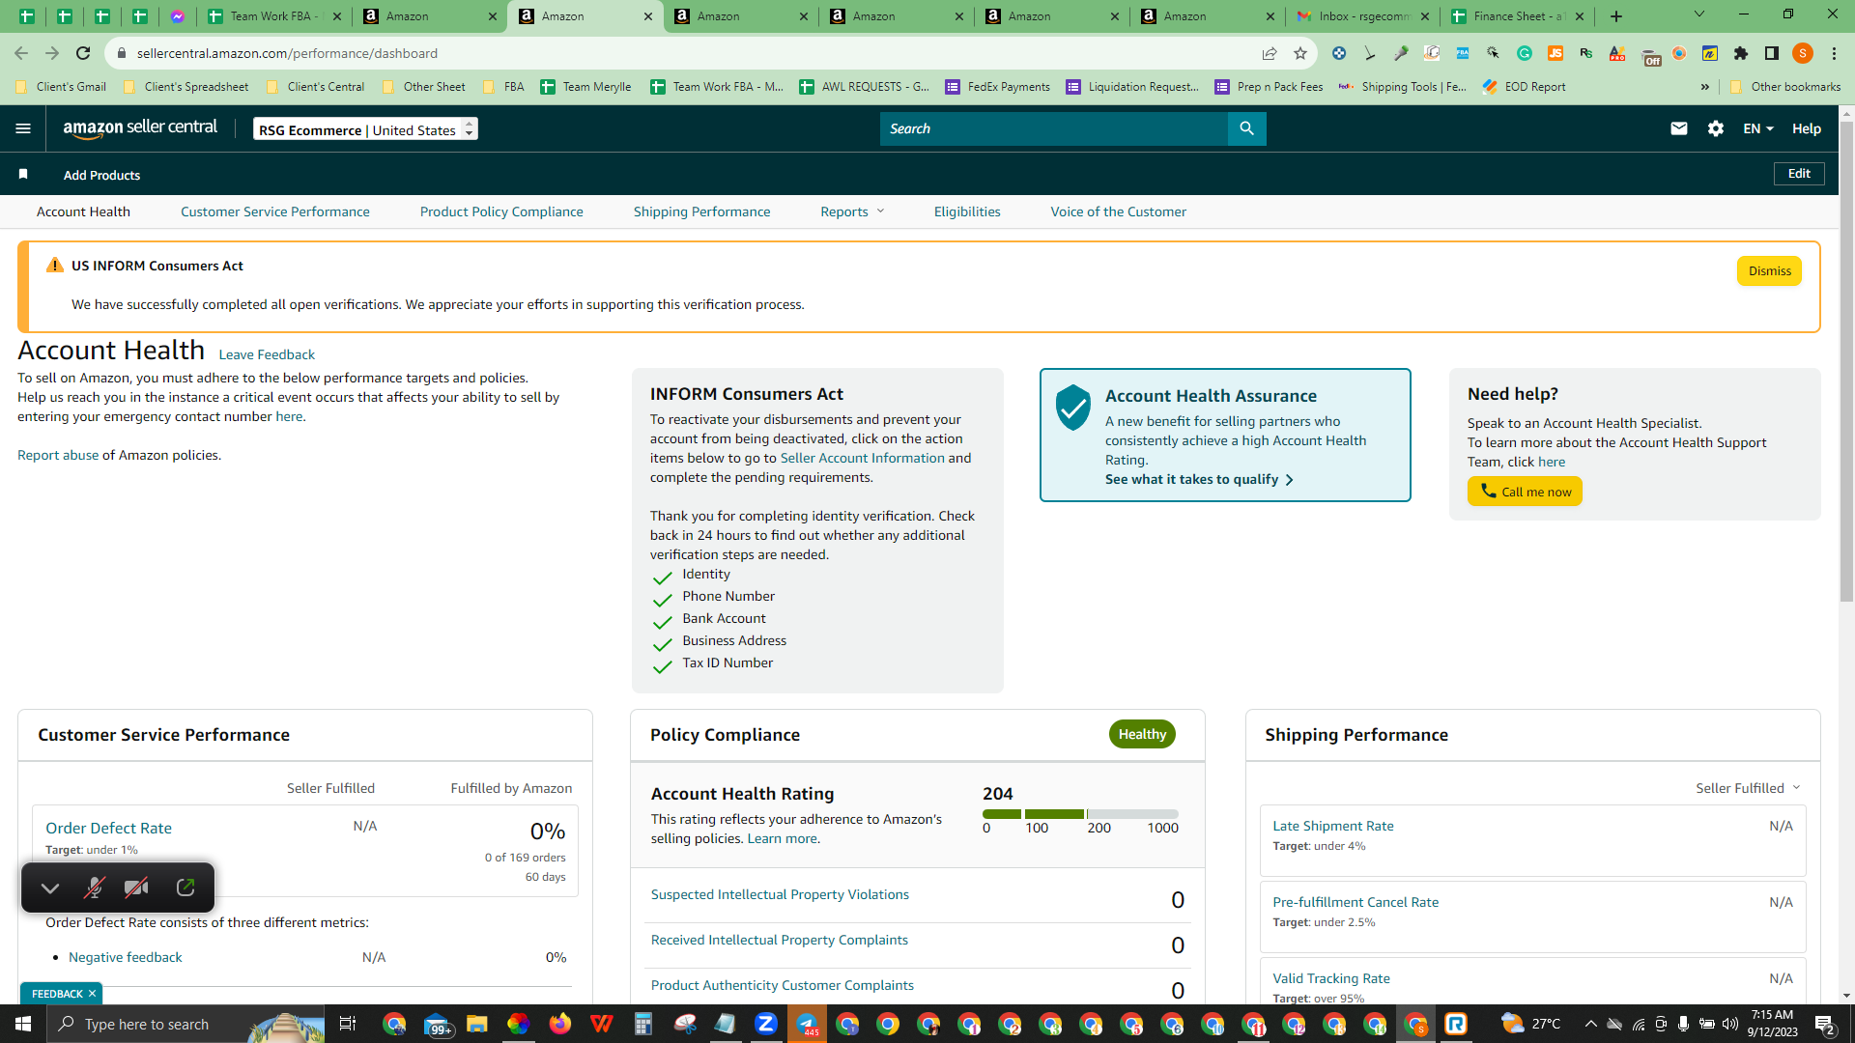Screen dimensions: 1855x1043
Task: Click the Task View icon on the taskbar
Action: pos(348,1024)
